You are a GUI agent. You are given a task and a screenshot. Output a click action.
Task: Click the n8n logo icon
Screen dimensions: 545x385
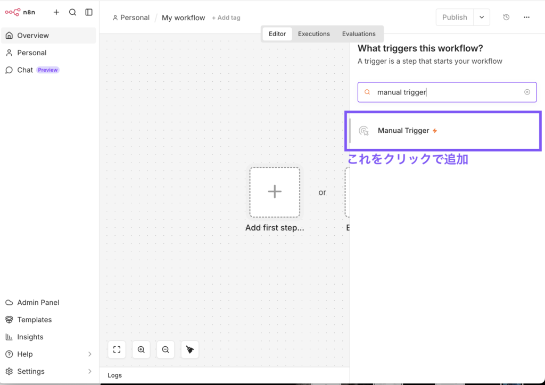pyautogui.click(x=13, y=12)
